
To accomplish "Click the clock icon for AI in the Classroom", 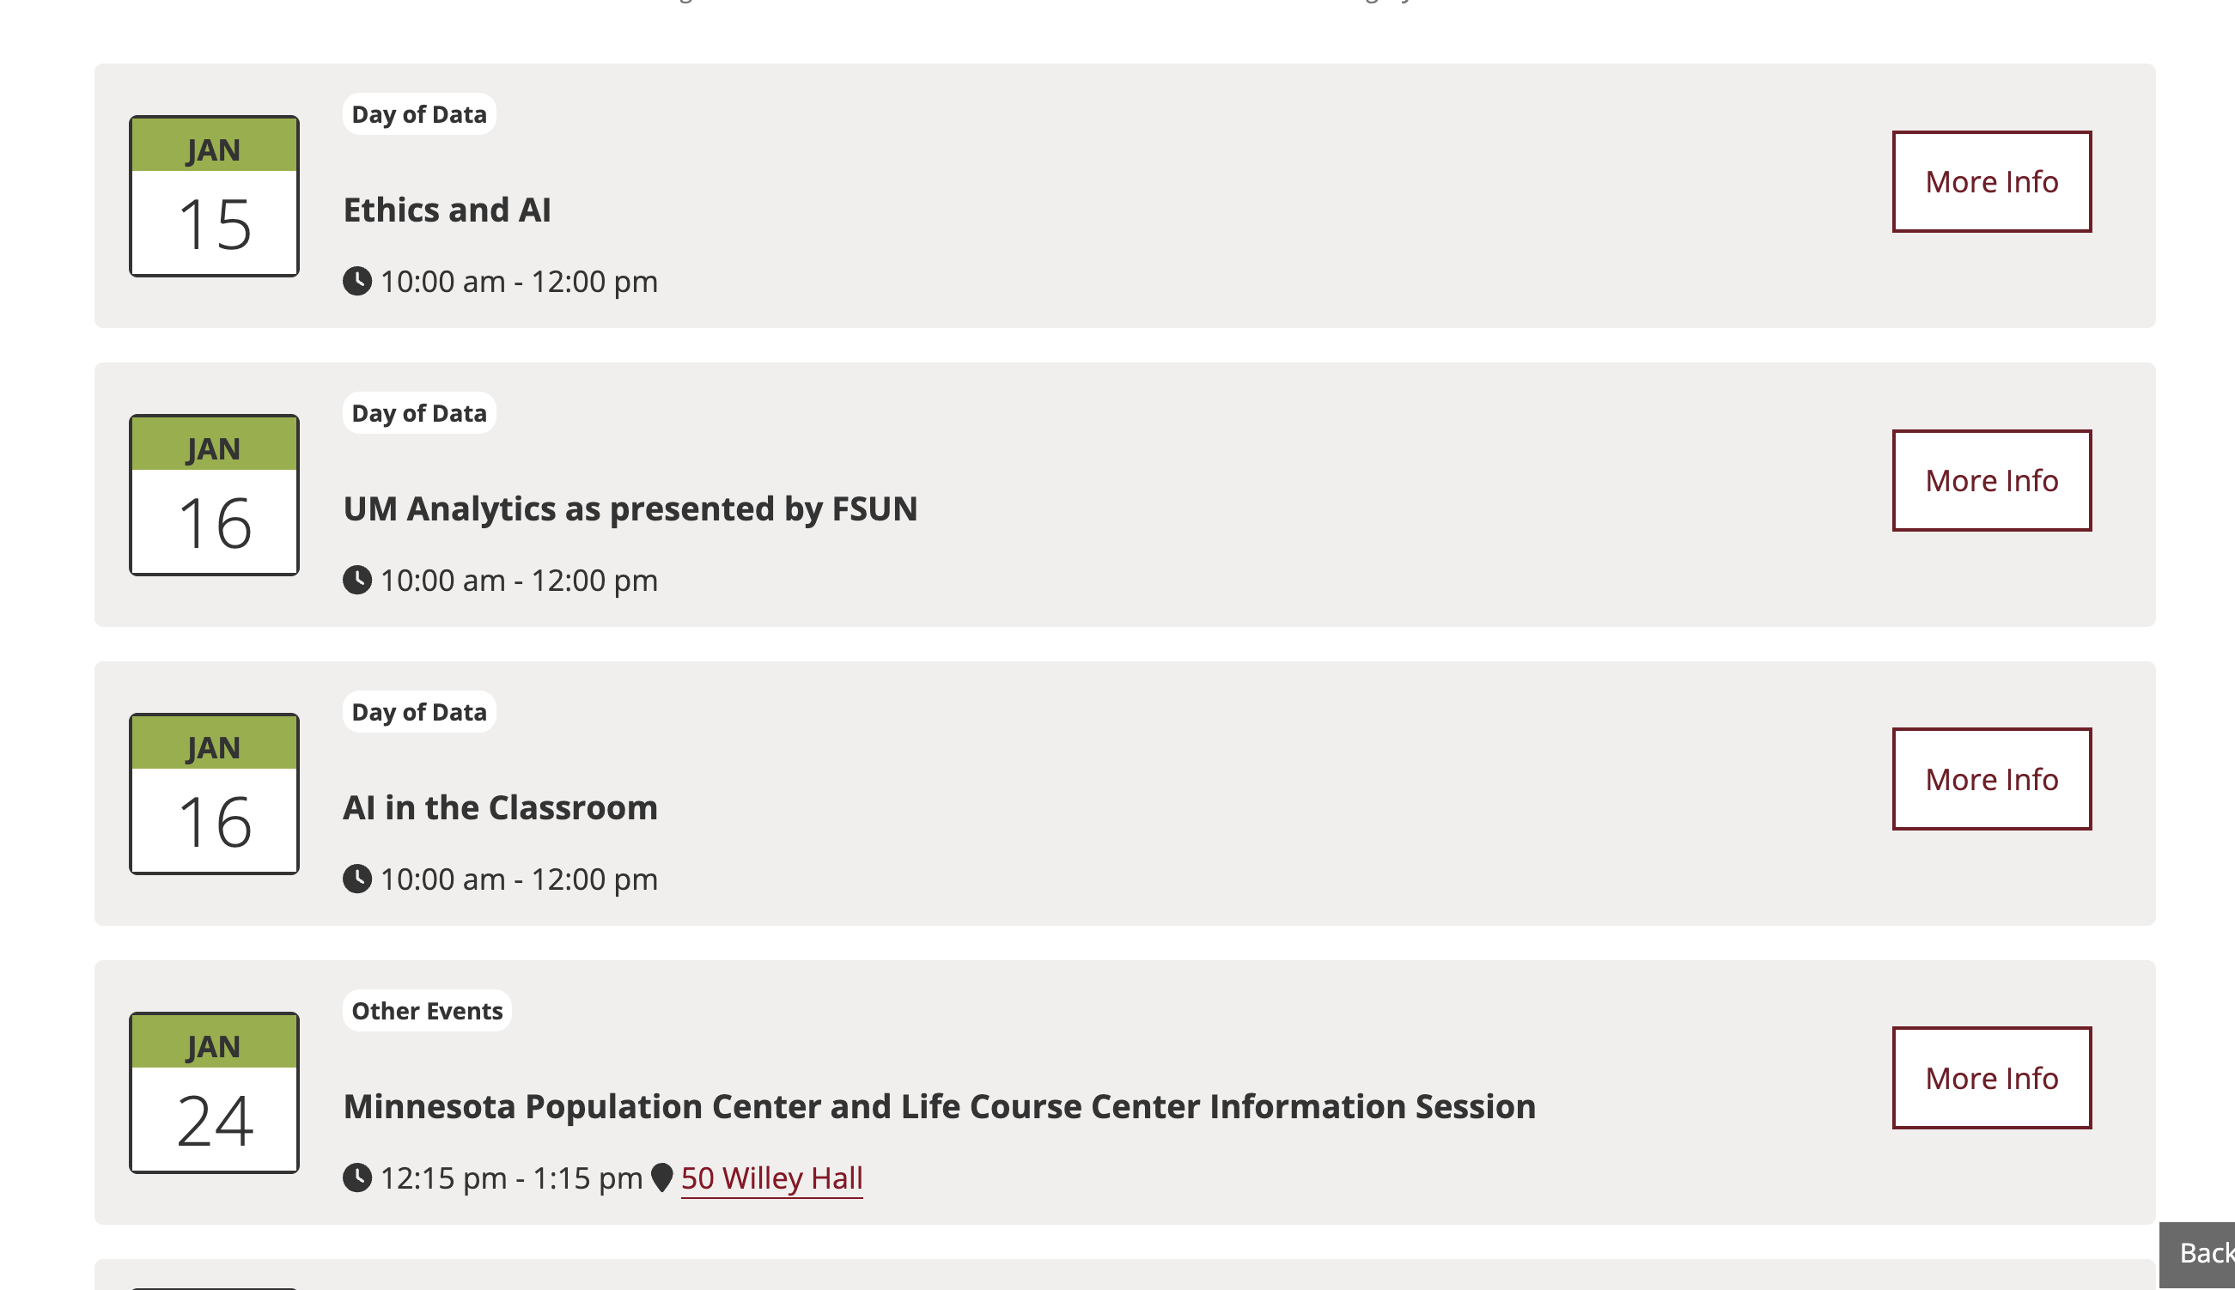I will tap(357, 879).
